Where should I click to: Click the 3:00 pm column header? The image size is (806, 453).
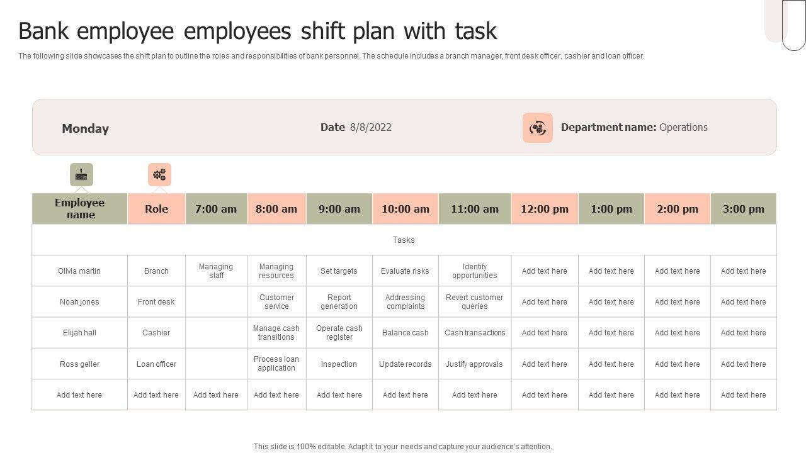pos(743,209)
